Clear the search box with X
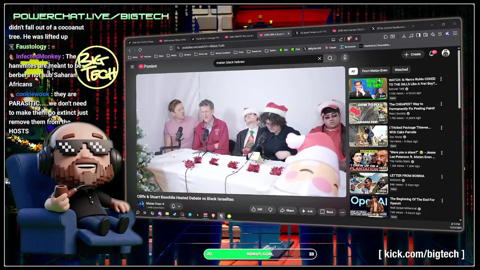 (x=319, y=58)
